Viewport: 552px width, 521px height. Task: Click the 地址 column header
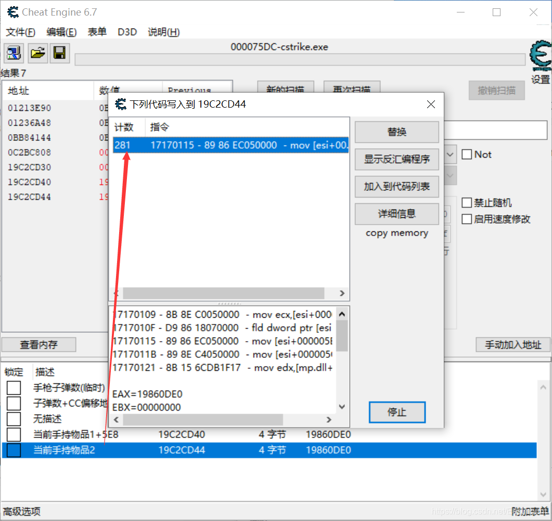click(x=48, y=91)
